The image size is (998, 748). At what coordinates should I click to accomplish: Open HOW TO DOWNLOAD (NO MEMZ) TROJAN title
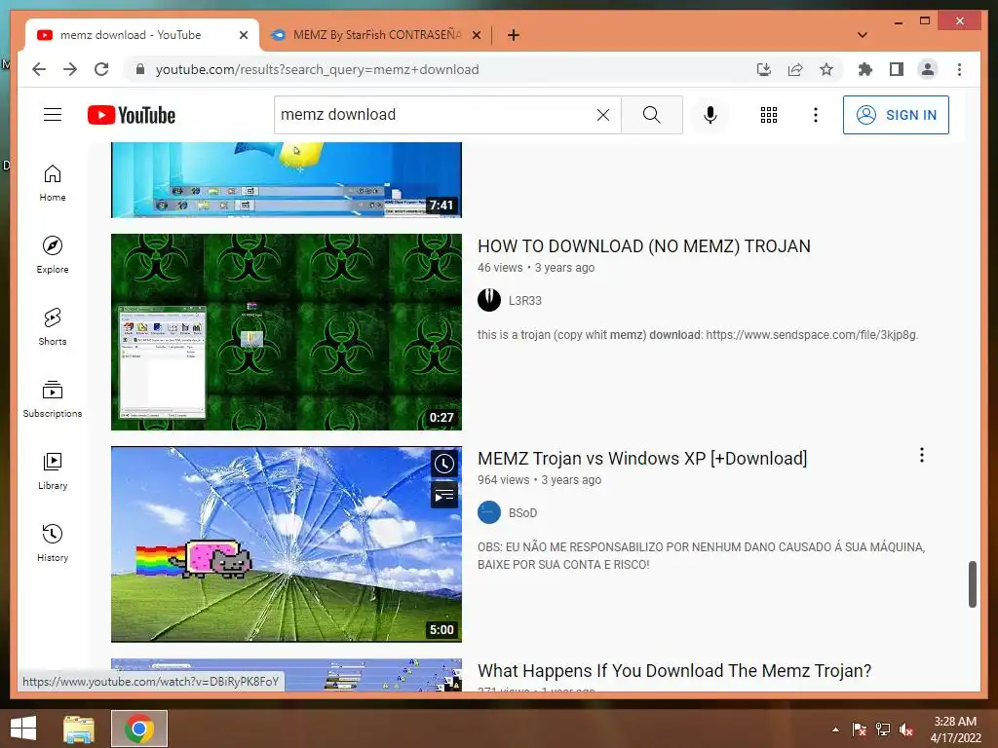click(644, 246)
